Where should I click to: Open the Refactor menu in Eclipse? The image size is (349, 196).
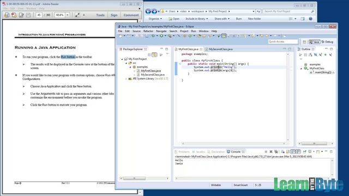[x=148, y=31]
